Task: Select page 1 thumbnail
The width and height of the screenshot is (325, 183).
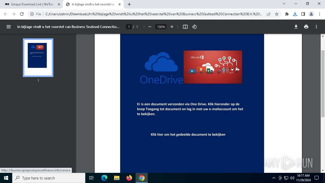Action: click(x=38, y=57)
